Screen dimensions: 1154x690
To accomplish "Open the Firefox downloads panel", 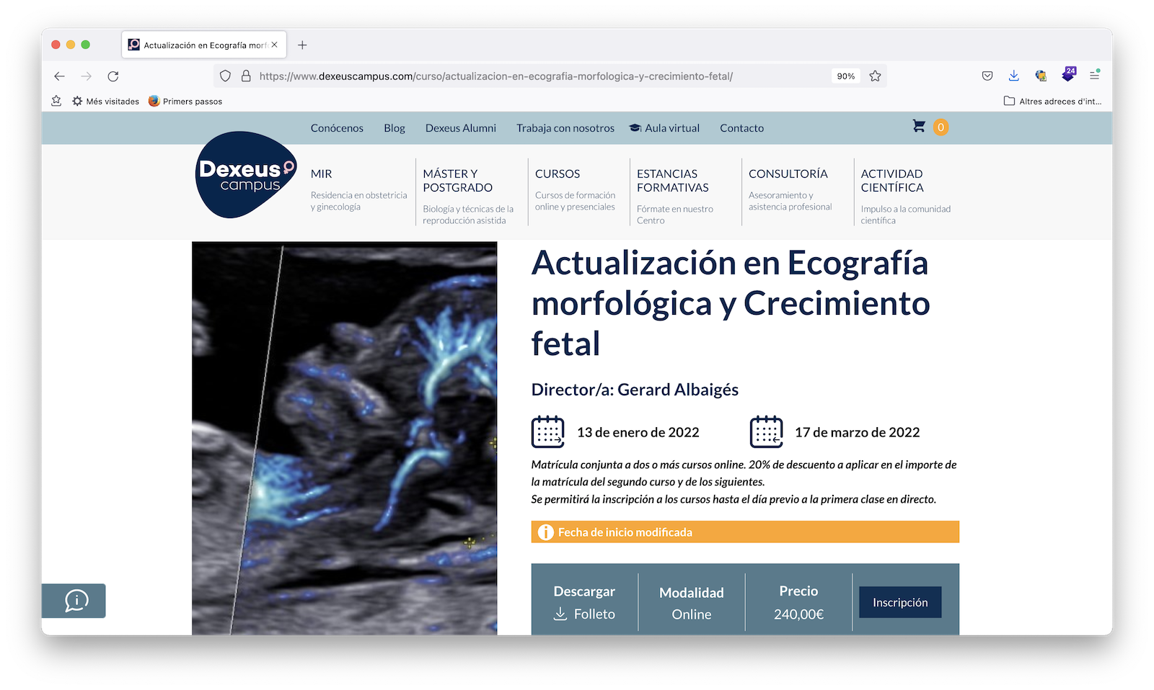I will click(1013, 76).
